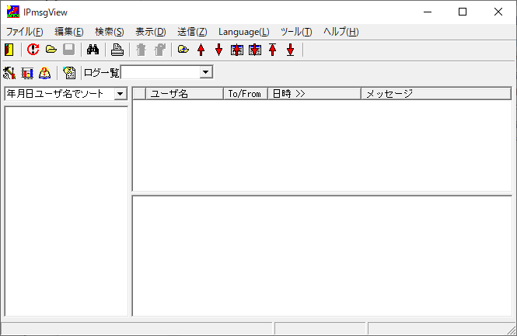
Task: Sort by the To/From column header
Action: [x=246, y=94]
